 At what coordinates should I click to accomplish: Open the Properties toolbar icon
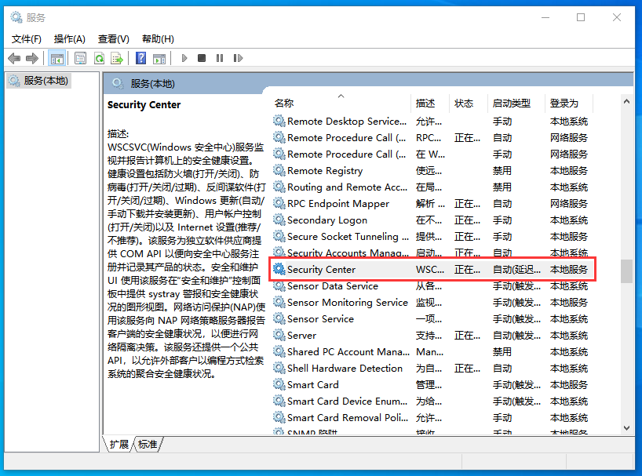[x=80, y=58]
